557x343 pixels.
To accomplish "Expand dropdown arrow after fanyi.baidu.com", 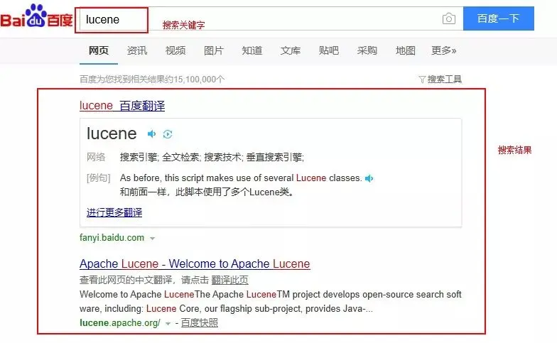I will tap(152, 239).
